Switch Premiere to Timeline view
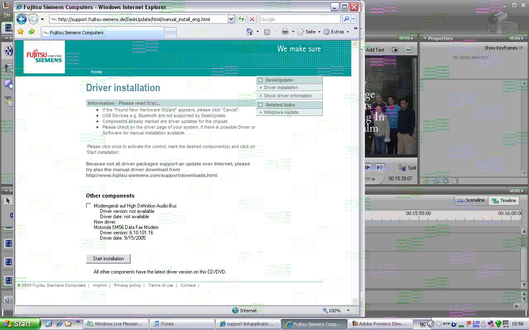The image size is (529, 330). pos(503,200)
